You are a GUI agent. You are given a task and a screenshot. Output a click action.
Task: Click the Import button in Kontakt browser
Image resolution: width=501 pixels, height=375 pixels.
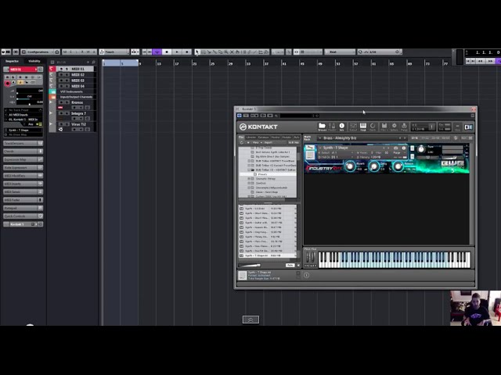(269, 142)
